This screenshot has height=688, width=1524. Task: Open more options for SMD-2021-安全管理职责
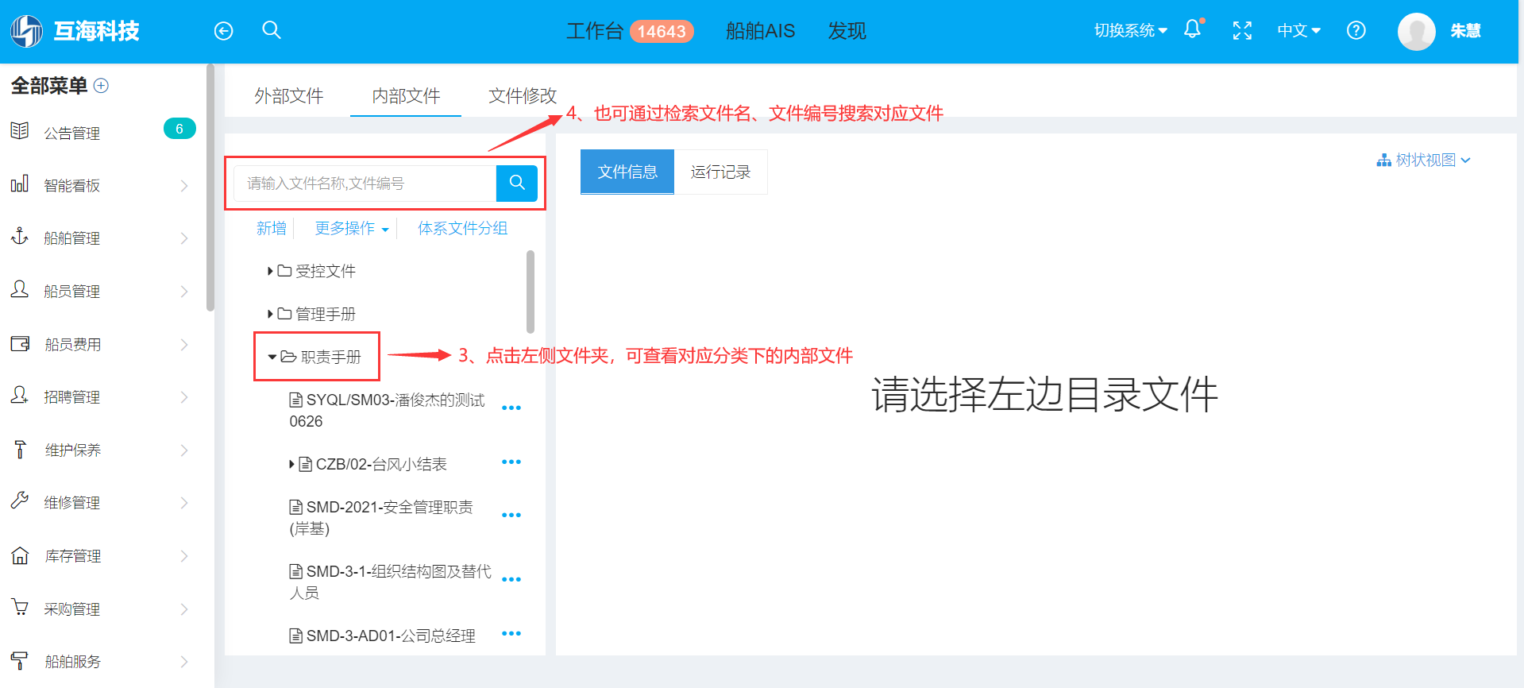511,516
